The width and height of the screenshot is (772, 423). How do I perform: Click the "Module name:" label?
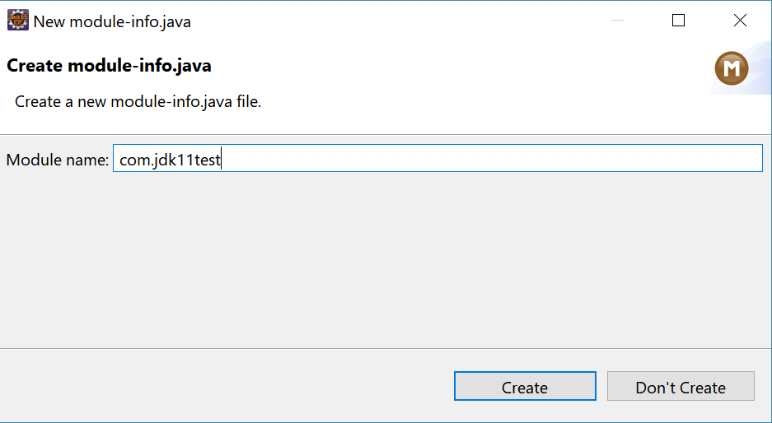[x=57, y=160]
